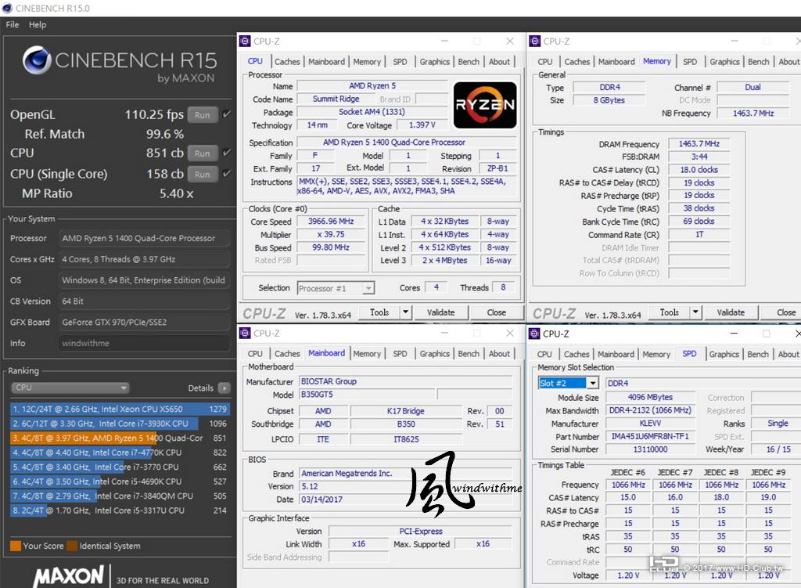Switch to the Caches tab in CPU window
The image size is (801, 588).
pos(287,61)
